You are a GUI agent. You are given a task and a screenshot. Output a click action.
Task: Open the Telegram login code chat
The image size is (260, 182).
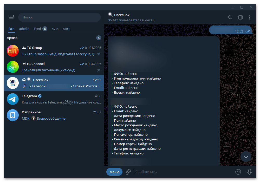tap(54, 99)
